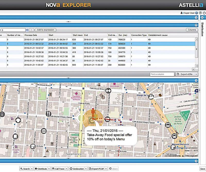The height and width of the screenshot is (172, 206).
Task: Click the Abort button
Action: tap(113, 169)
